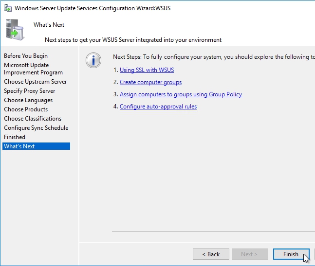Navigate to the Choose Products step
Viewport: 315px width, 266px height.
26,109
